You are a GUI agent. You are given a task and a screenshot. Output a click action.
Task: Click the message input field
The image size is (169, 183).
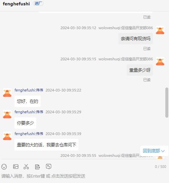tap(84, 176)
